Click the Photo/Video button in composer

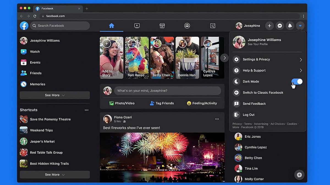click(122, 103)
